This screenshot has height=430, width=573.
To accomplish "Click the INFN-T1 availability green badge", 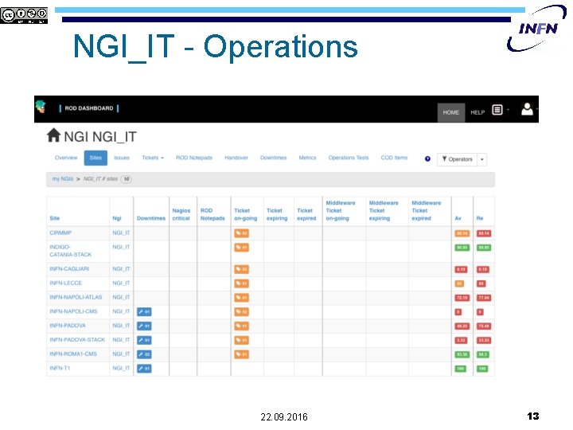I will coord(461,369).
